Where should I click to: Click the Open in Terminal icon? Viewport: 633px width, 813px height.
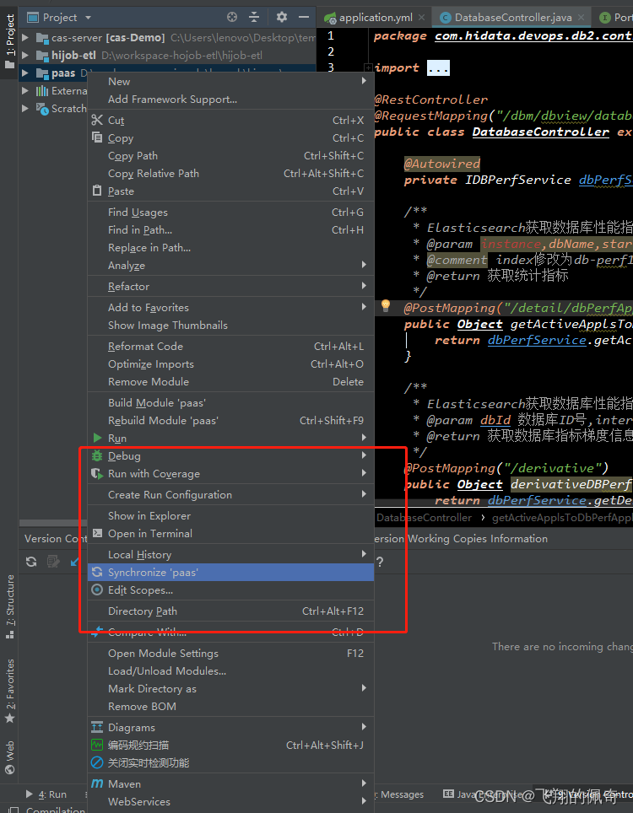coord(97,533)
